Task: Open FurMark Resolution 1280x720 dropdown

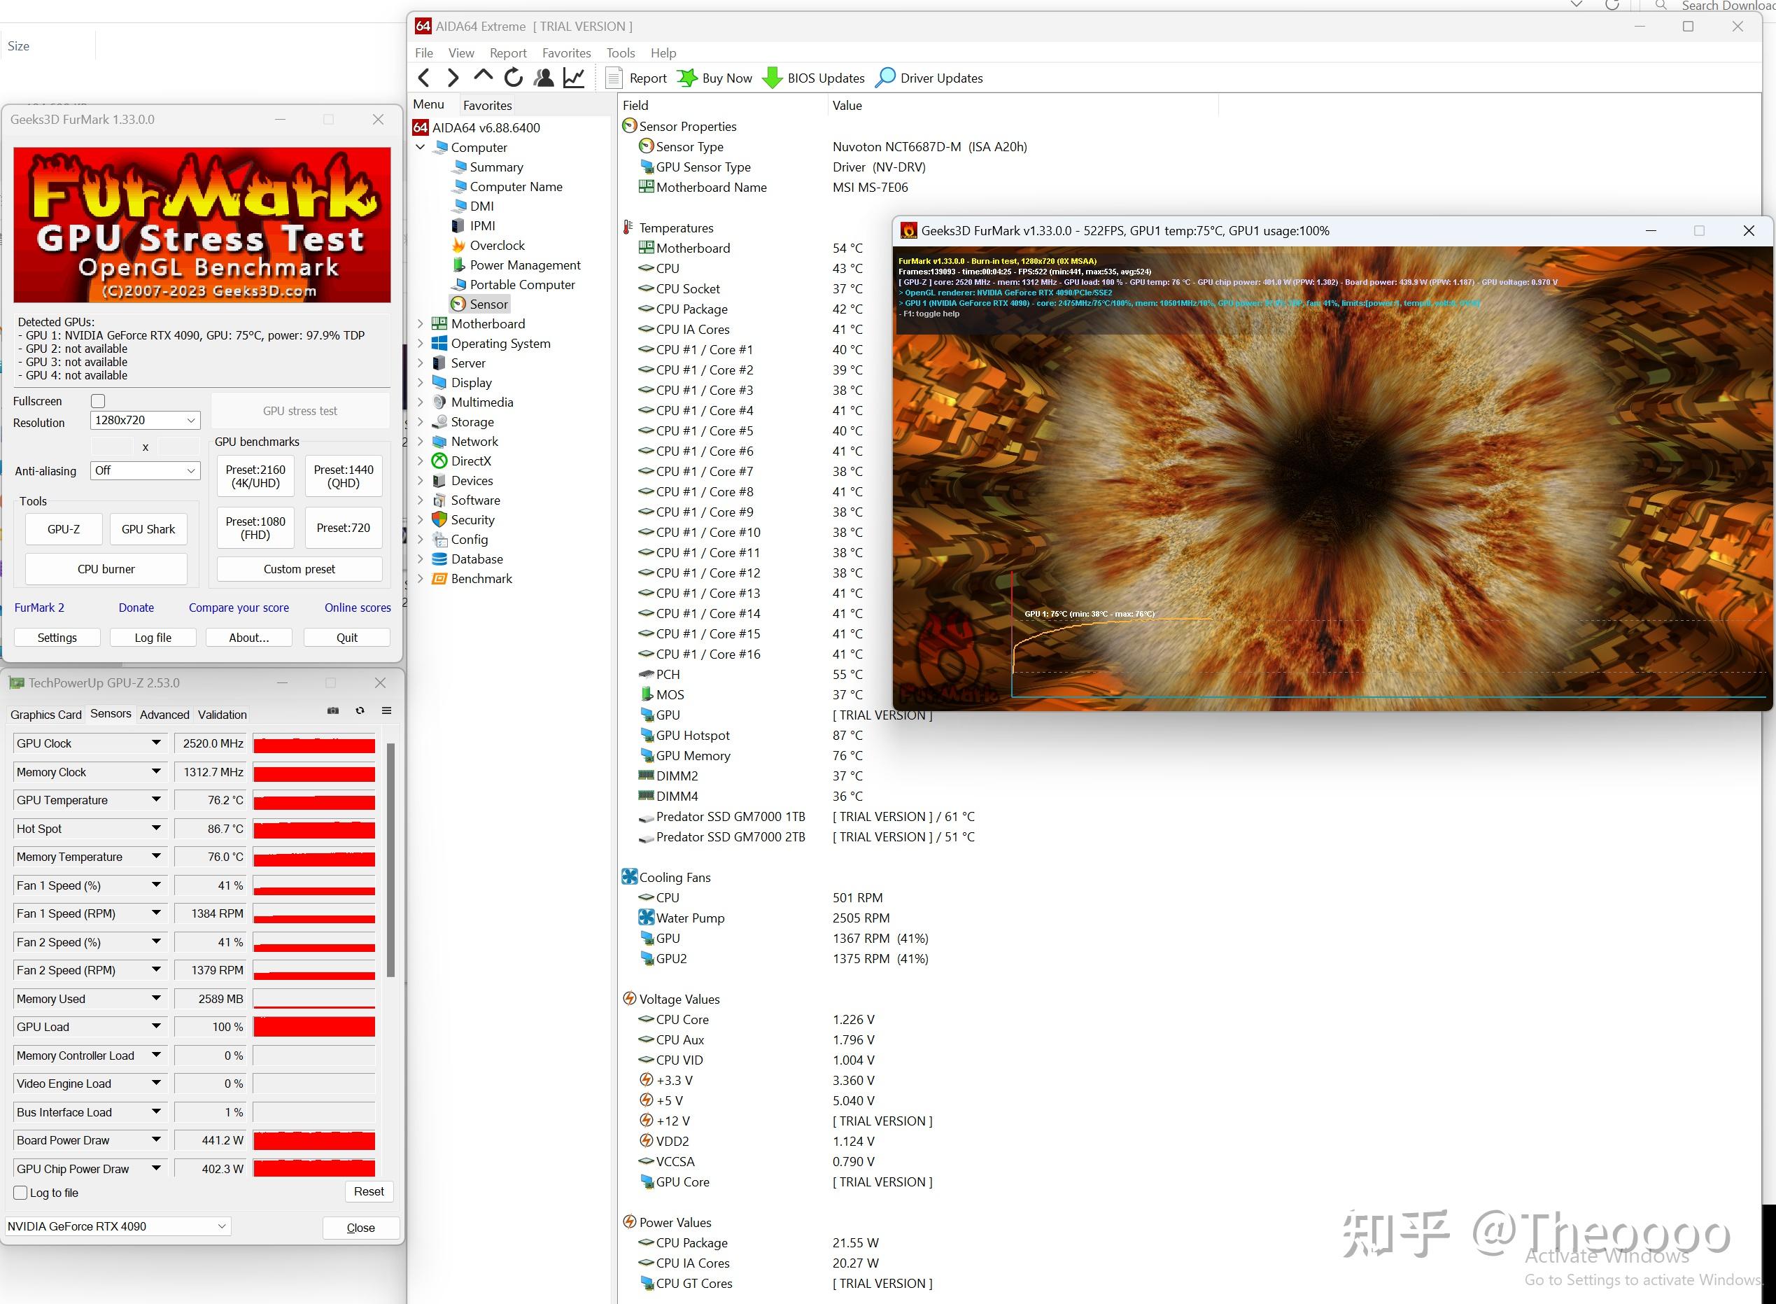Action: coord(145,420)
